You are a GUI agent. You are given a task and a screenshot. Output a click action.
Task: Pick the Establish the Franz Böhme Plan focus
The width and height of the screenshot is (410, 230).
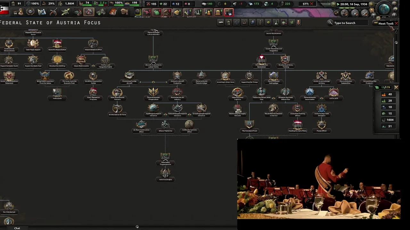coord(285,94)
